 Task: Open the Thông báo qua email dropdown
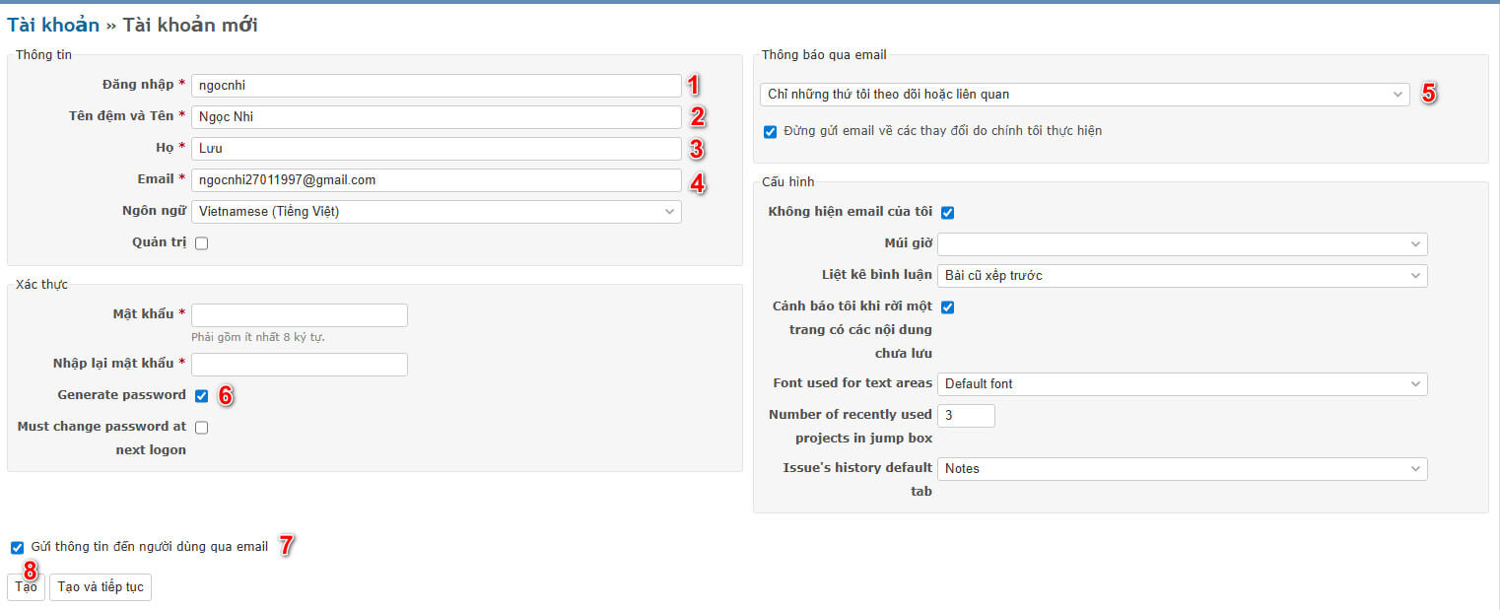click(1084, 95)
